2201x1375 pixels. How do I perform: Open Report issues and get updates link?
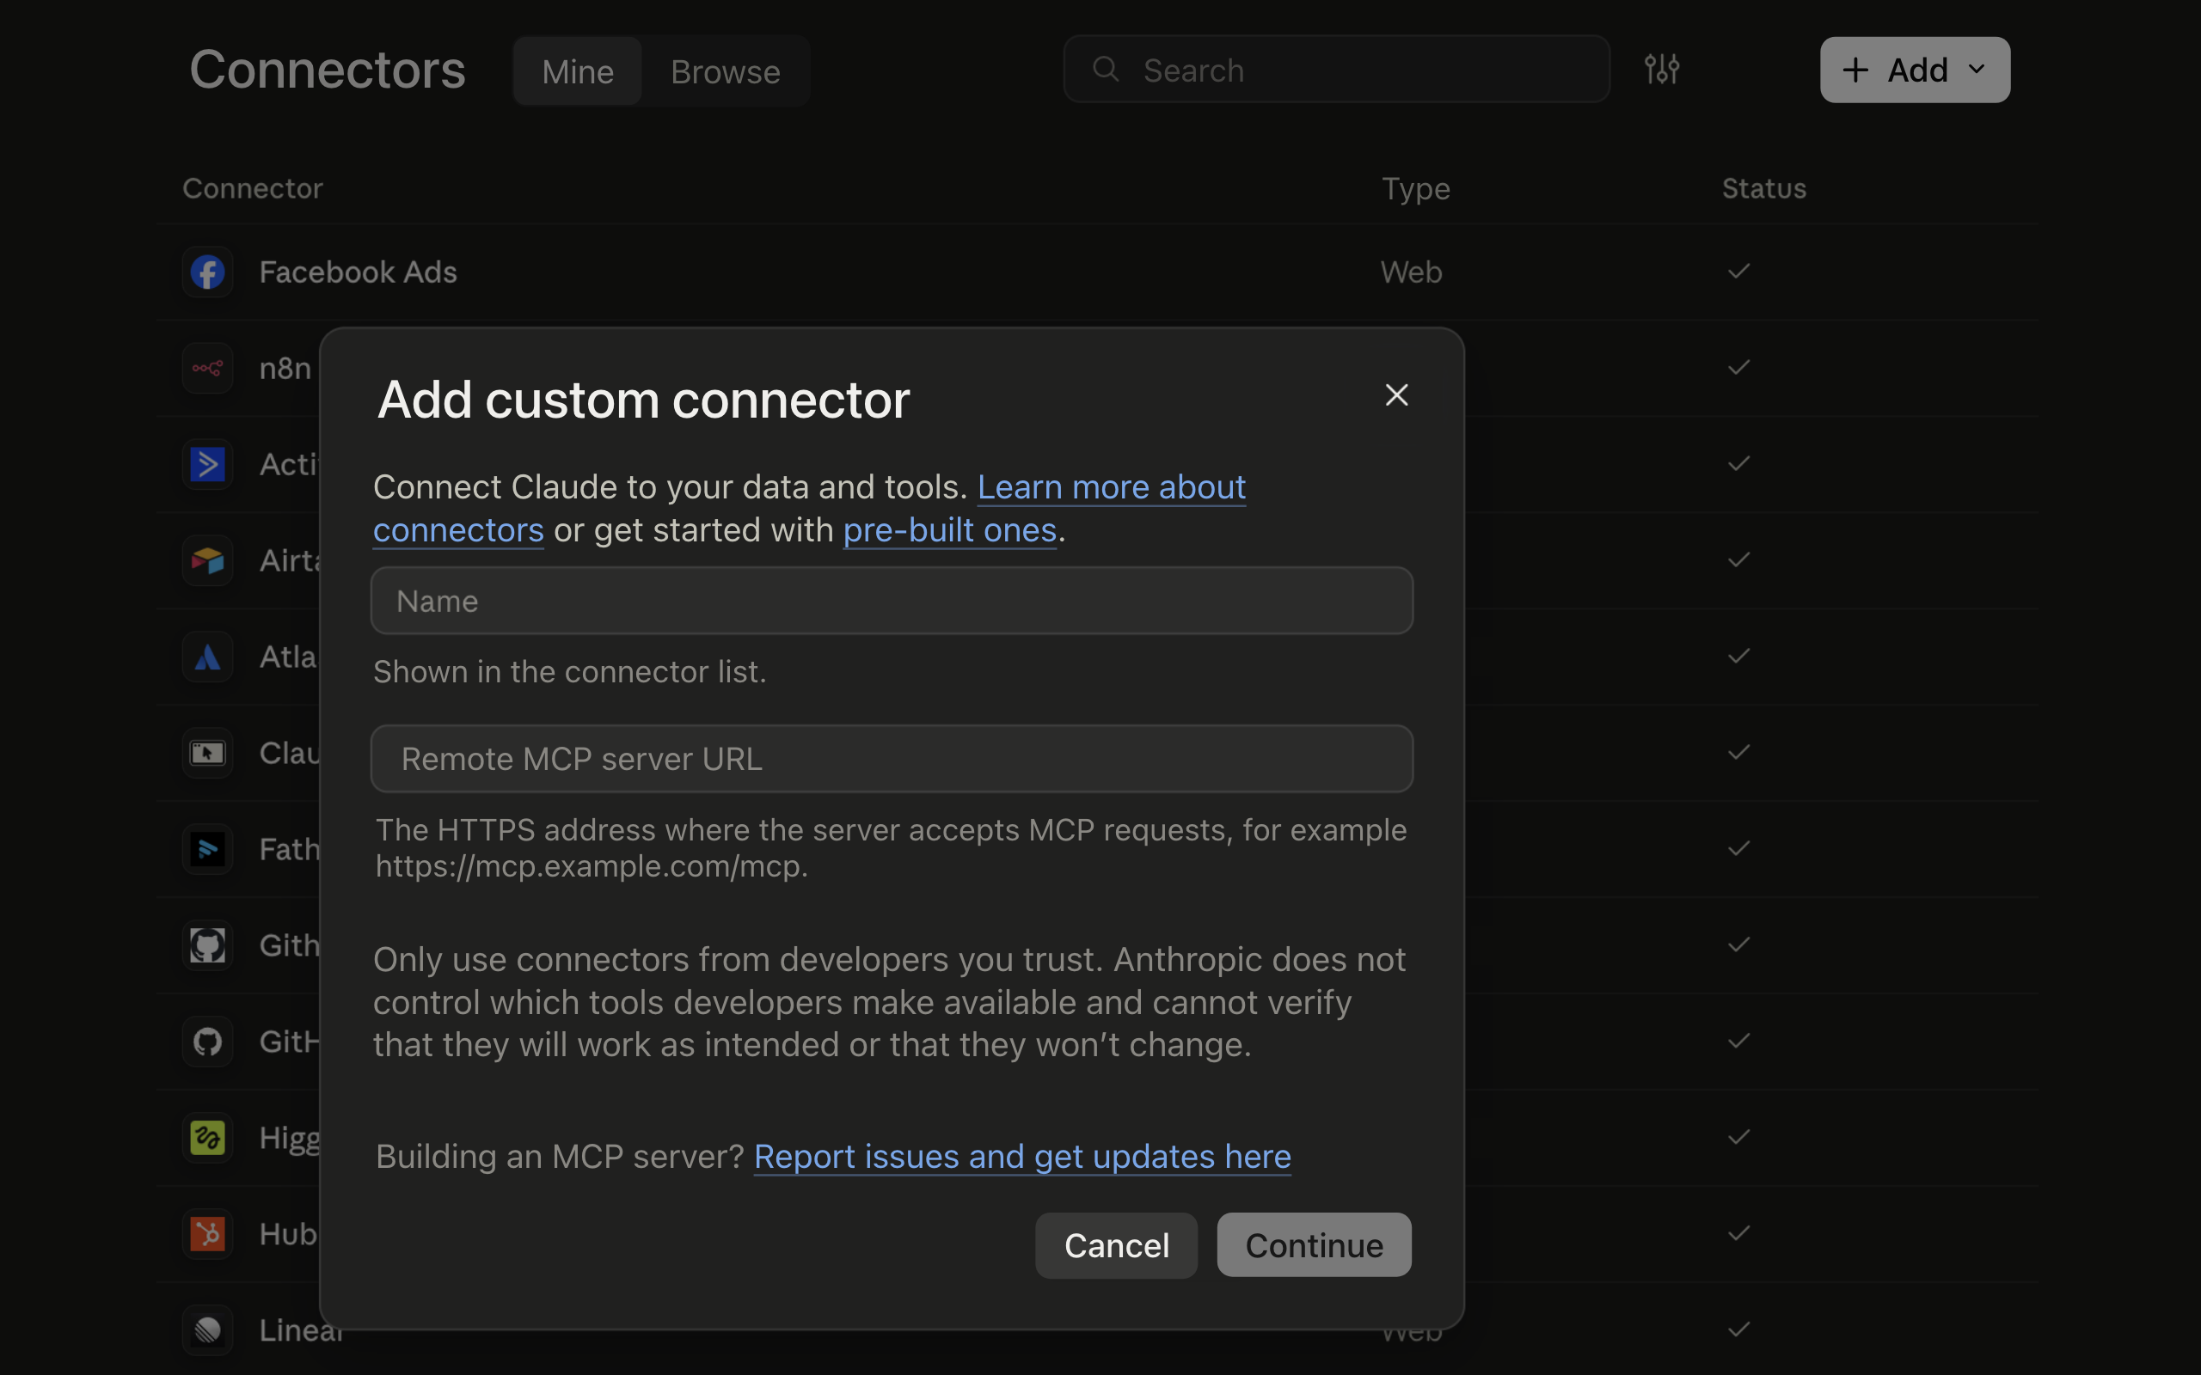[x=1022, y=1157]
